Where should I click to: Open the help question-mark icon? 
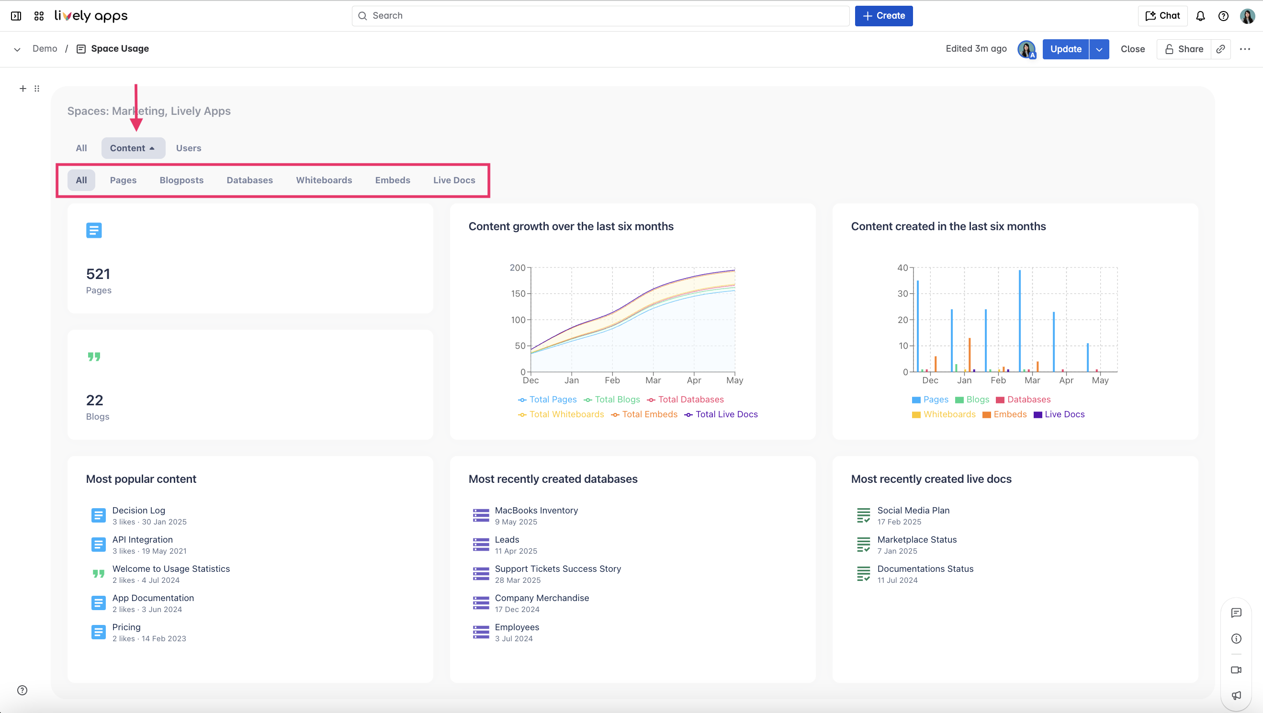pyautogui.click(x=1223, y=16)
